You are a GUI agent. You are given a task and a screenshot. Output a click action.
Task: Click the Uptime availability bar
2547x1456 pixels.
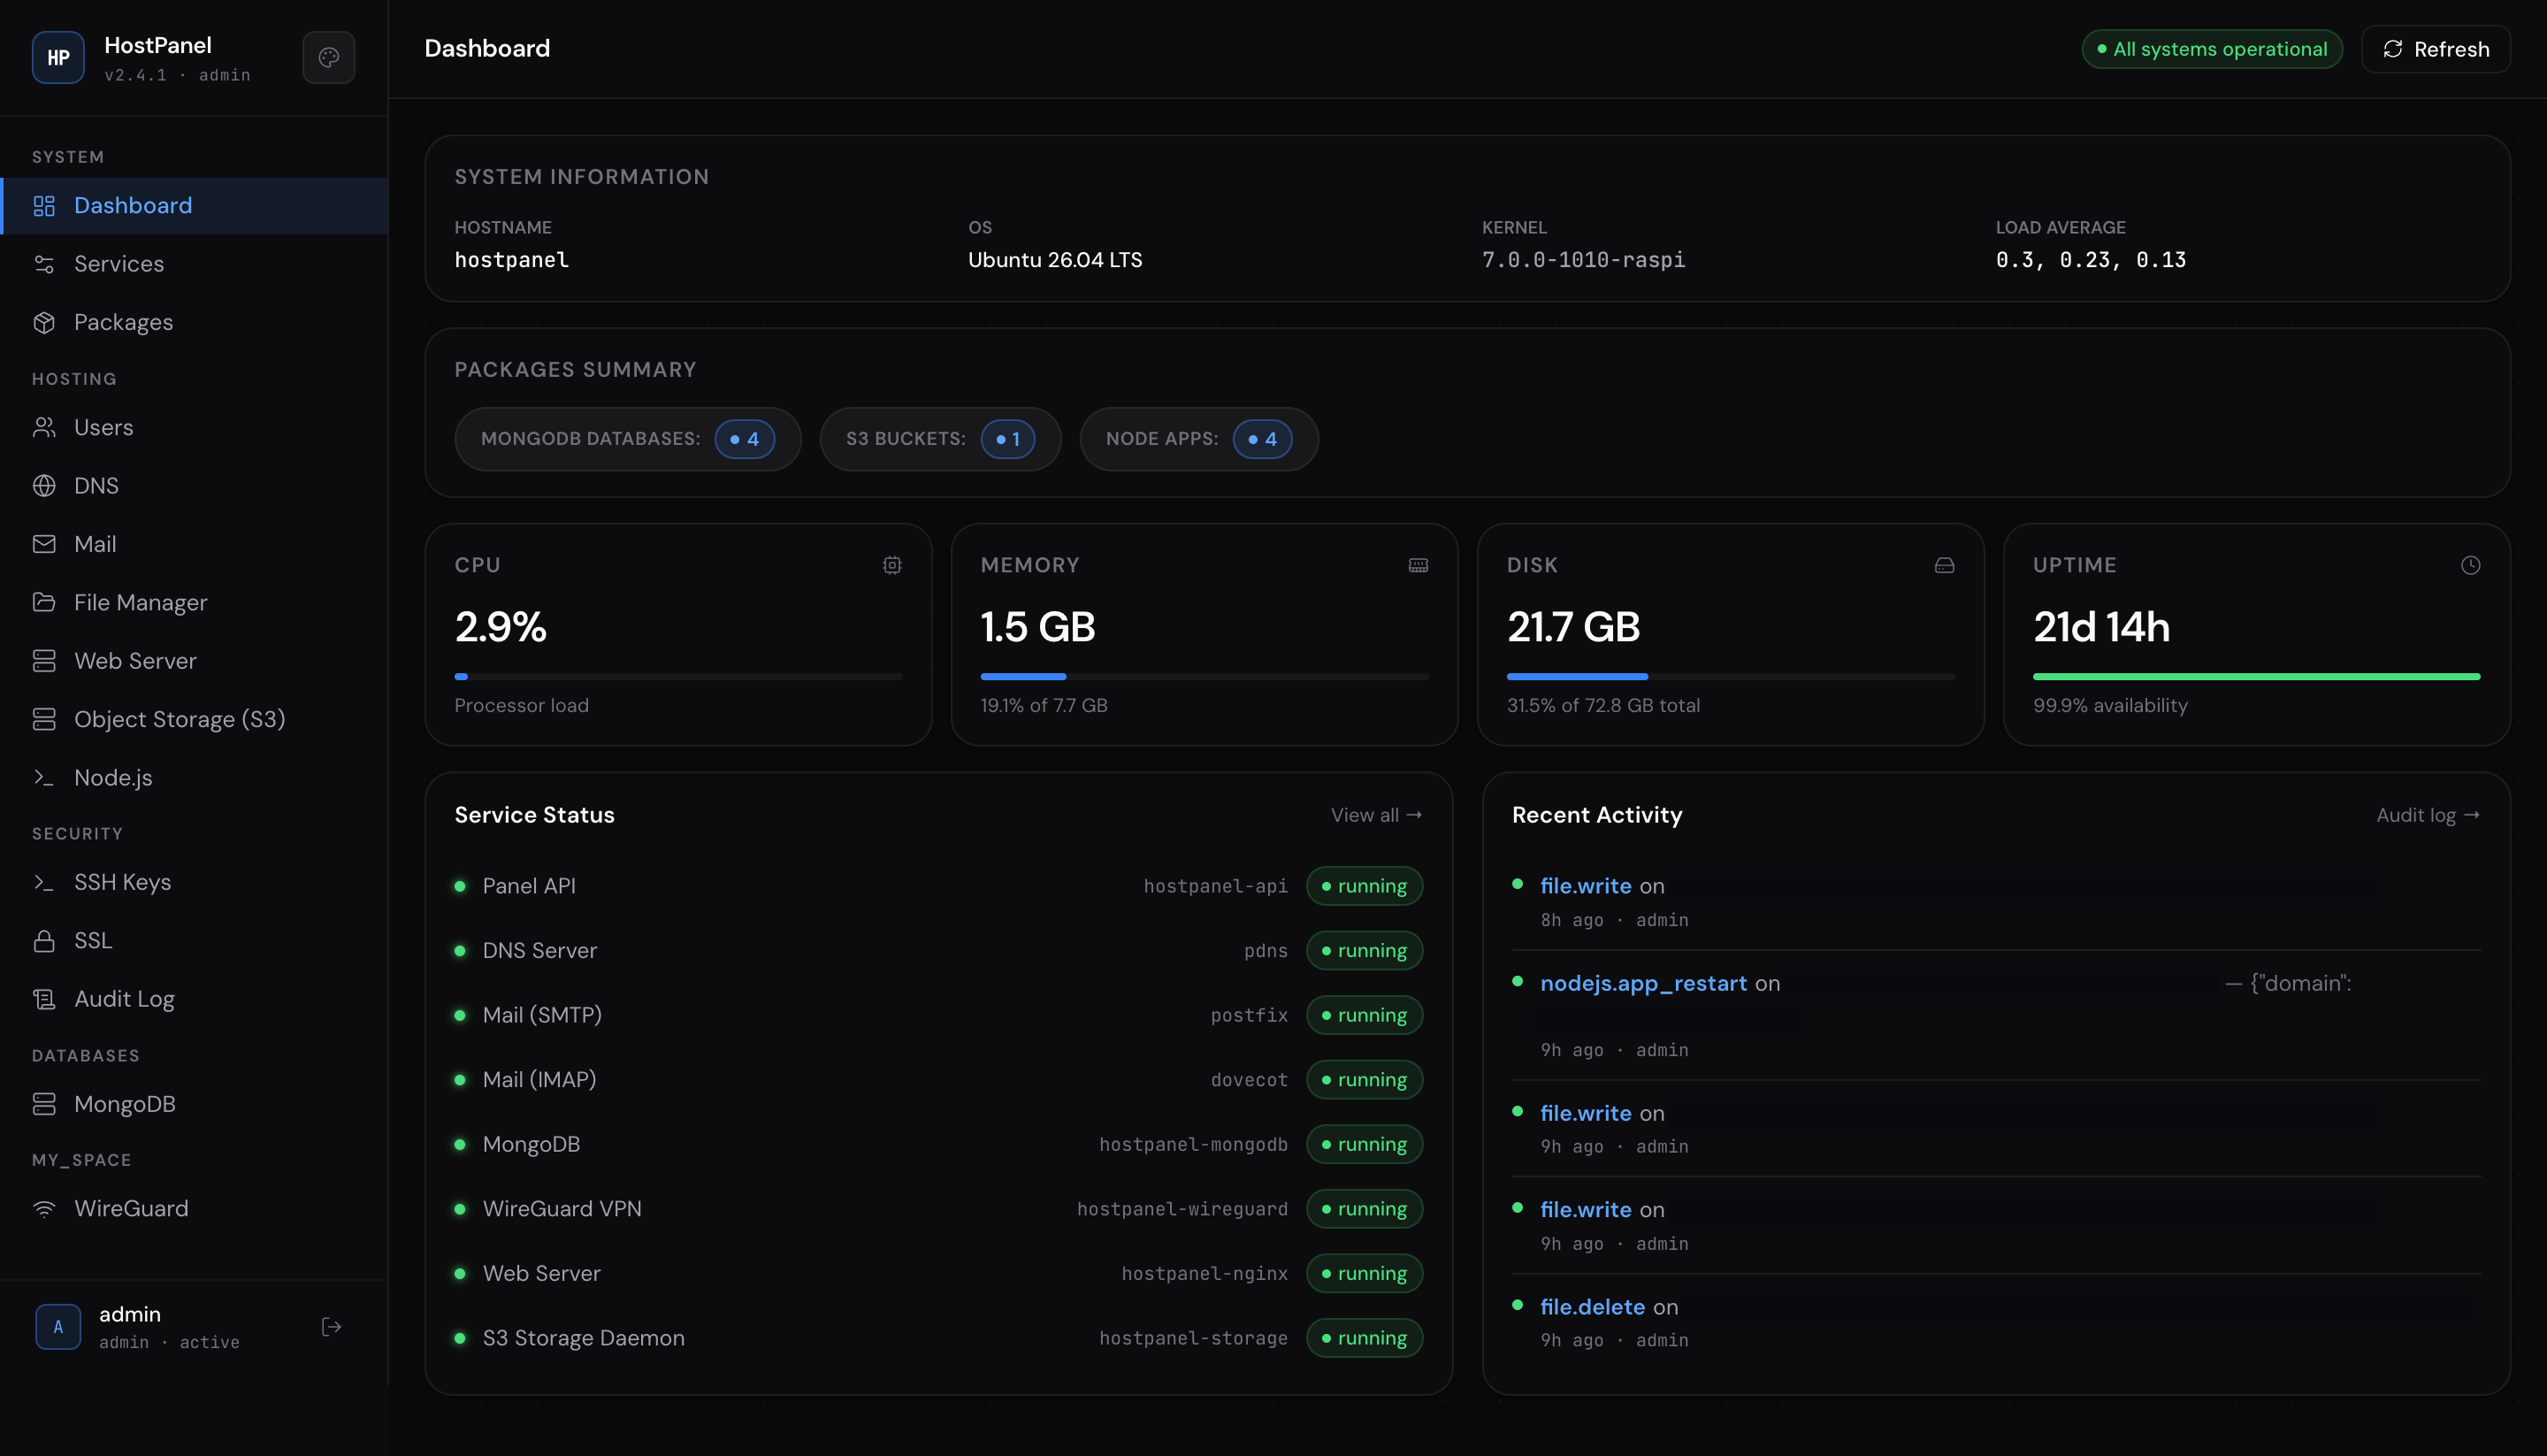click(x=2256, y=677)
